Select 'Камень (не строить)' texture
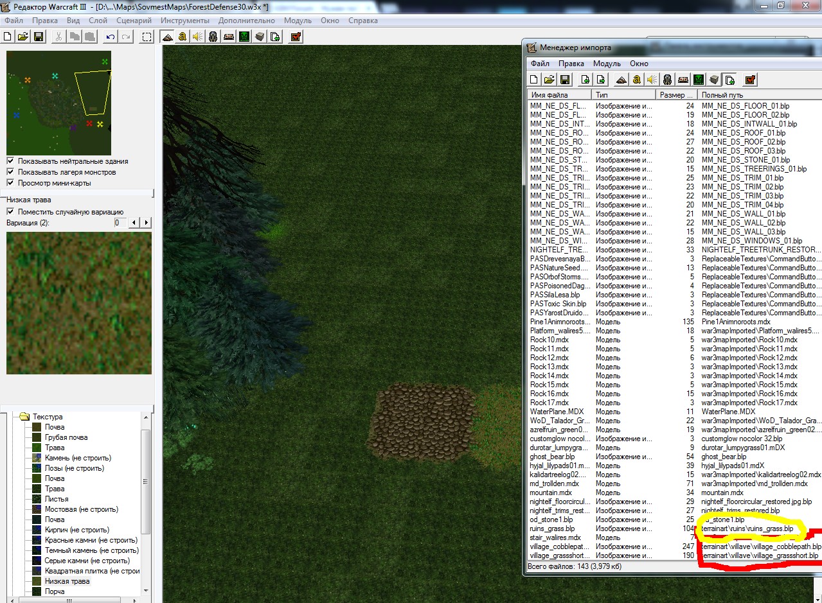Screen dimensions: 822x603 [x=78, y=458]
